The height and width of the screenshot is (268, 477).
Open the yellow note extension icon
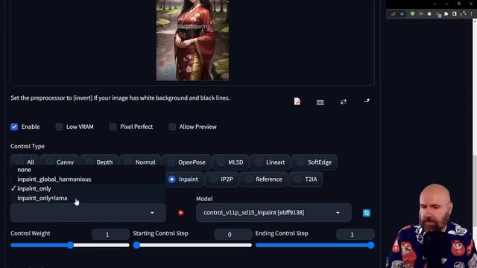coord(429,14)
